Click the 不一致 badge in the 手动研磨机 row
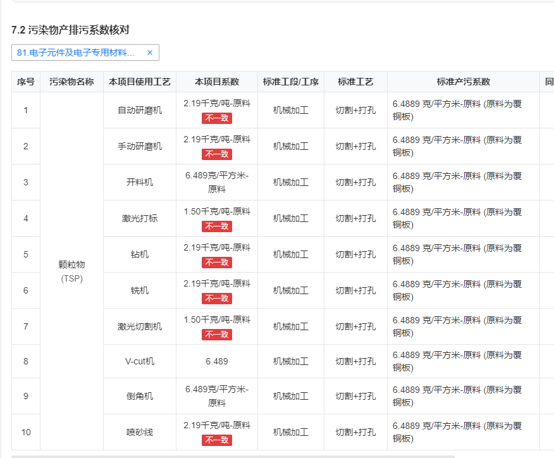This screenshot has width=554, height=458. (x=217, y=154)
